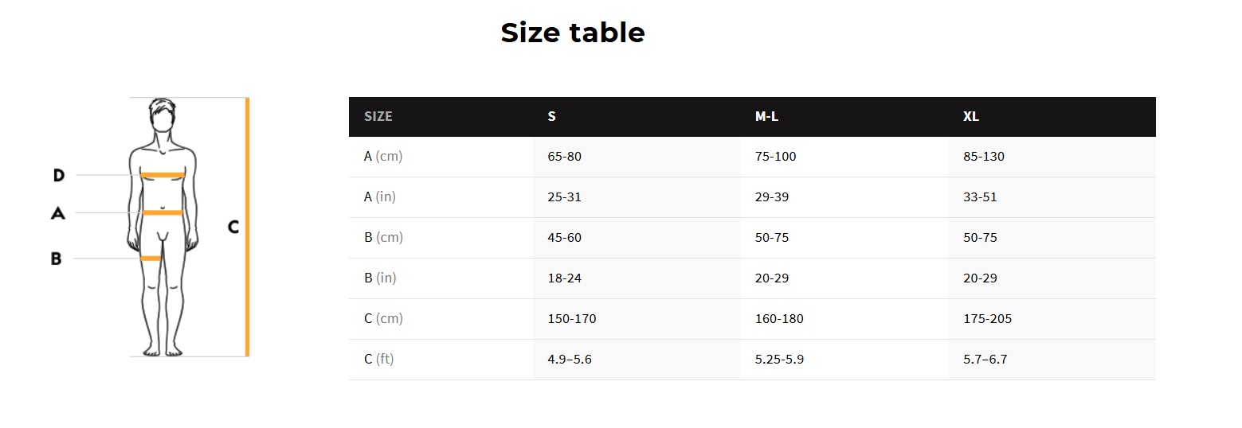This screenshot has height=428, width=1242.
Task: Select the XL size column header
Action: click(x=970, y=116)
